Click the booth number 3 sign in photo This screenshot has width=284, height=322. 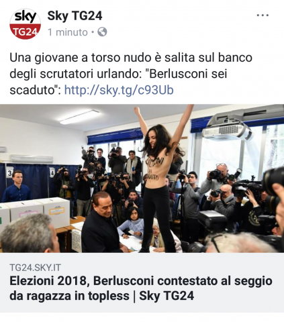point(10,172)
